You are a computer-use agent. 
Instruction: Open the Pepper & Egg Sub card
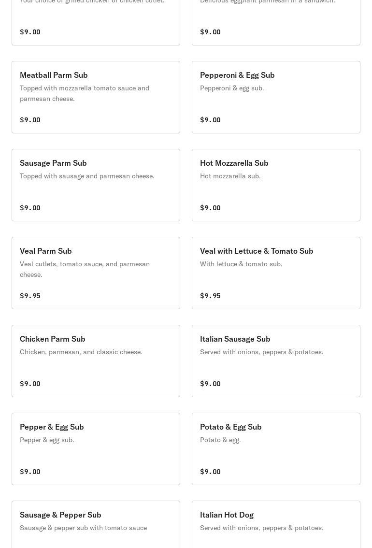coord(96,449)
